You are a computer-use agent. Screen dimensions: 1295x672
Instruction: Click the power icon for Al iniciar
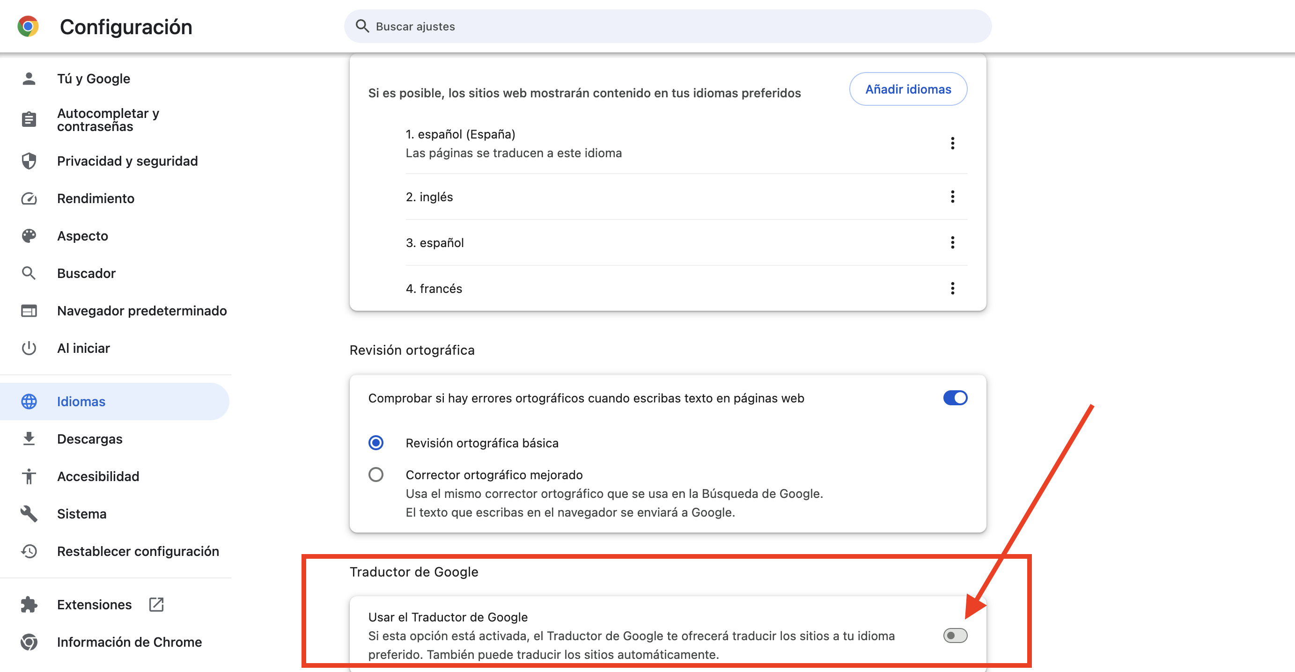click(x=29, y=348)
